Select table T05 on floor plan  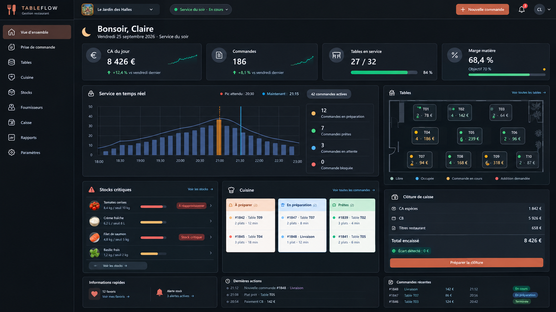click(x=469, y=136)
